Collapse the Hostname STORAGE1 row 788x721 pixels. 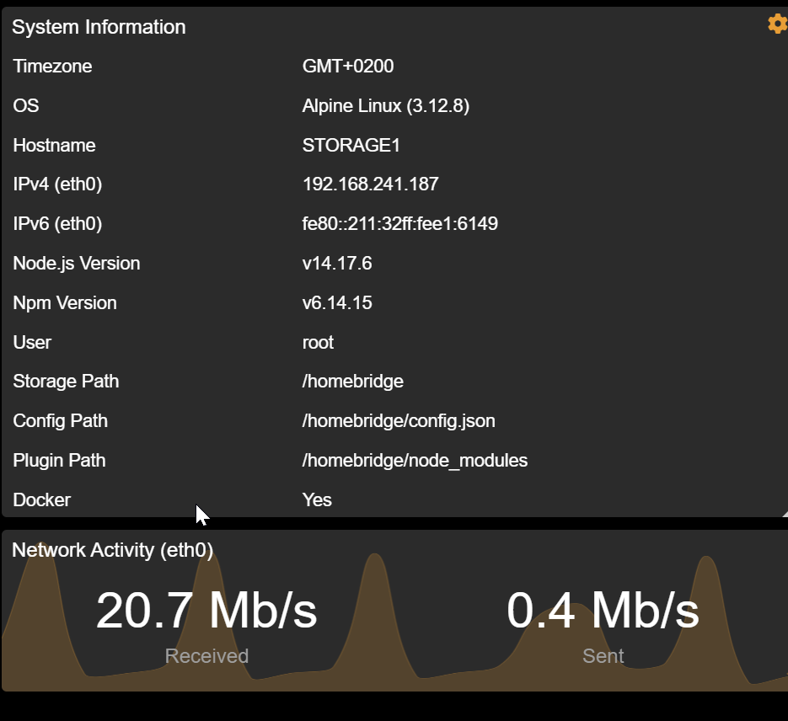point(351,145)
